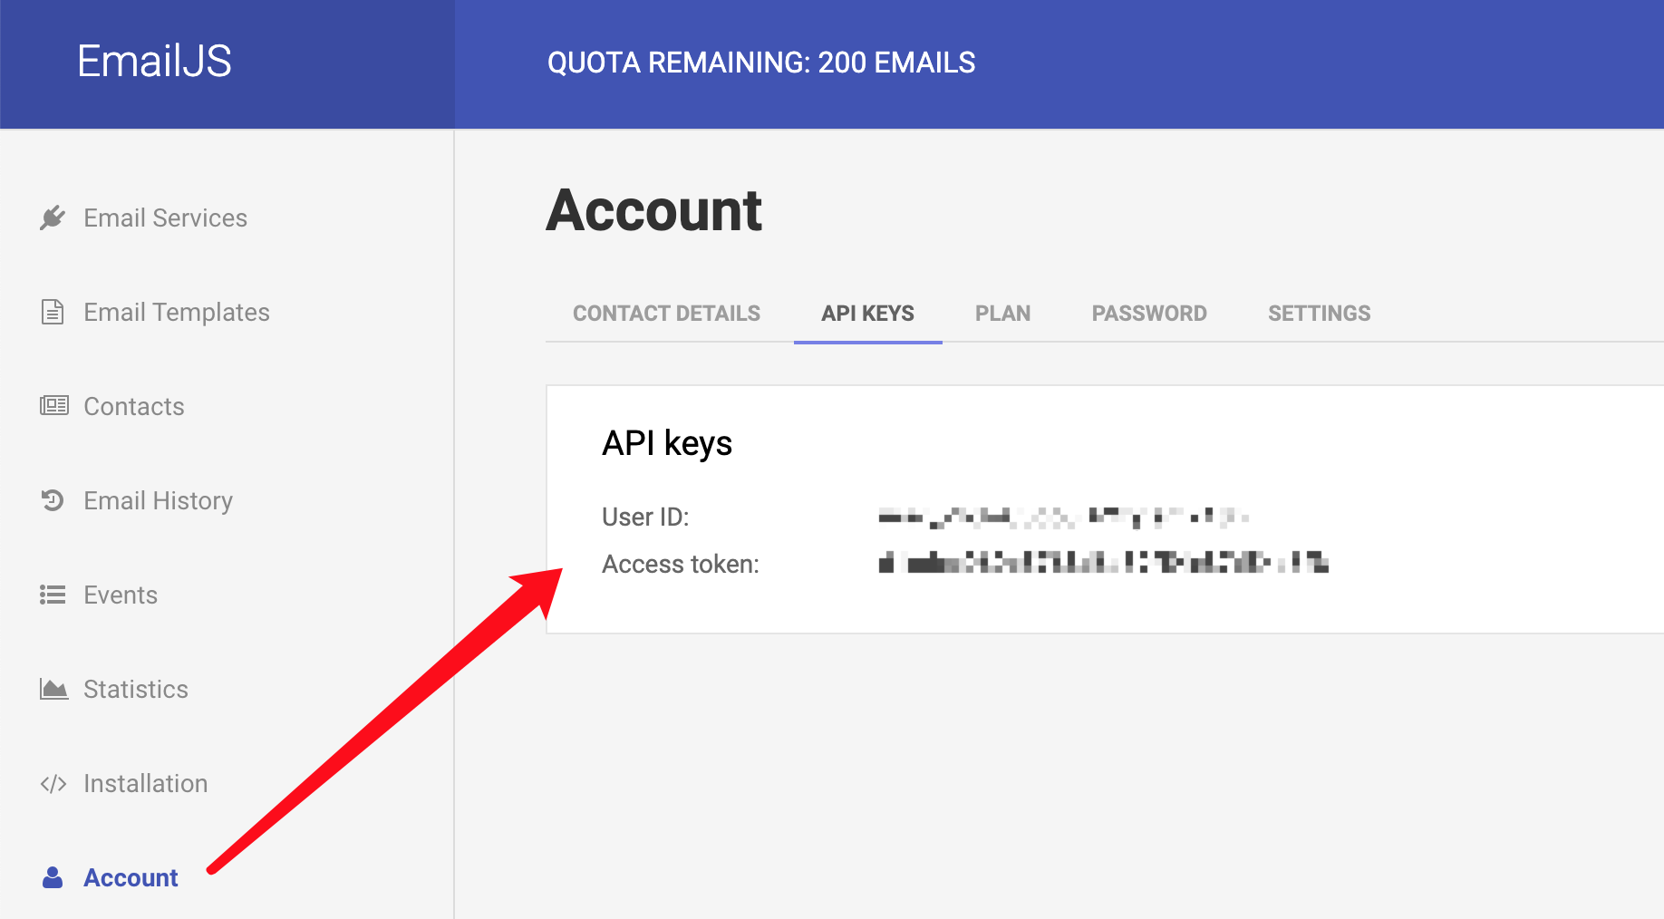1664x919 pixels.
Task: Select the API Keys tab
Action: (867, 314)
